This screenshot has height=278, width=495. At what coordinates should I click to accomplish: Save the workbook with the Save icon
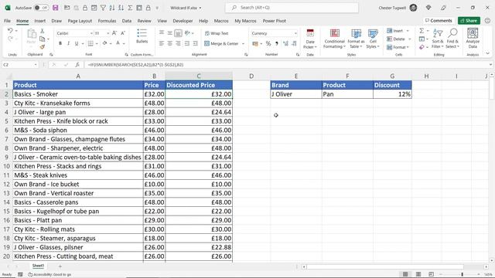click(x=55, y=8)
